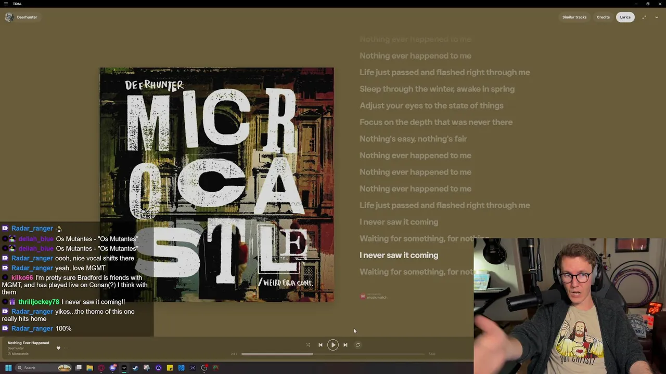Open File Explorer from the taskbar
The height and width of the screenshot is (374, 666).
(89, 368)
